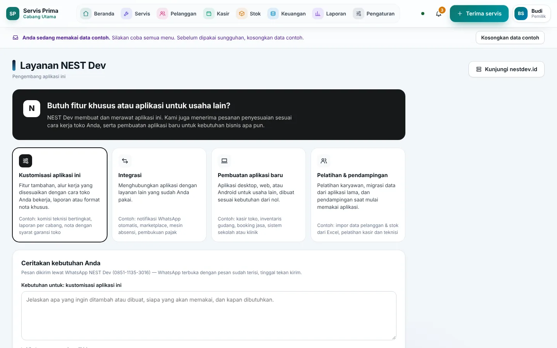This screenshot has width=557, height=348.
Task: Click the 'Pengembang aplikasi ini' subtitle
Action: [39, 77]
